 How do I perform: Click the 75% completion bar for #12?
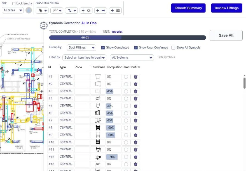coord(112,157)
